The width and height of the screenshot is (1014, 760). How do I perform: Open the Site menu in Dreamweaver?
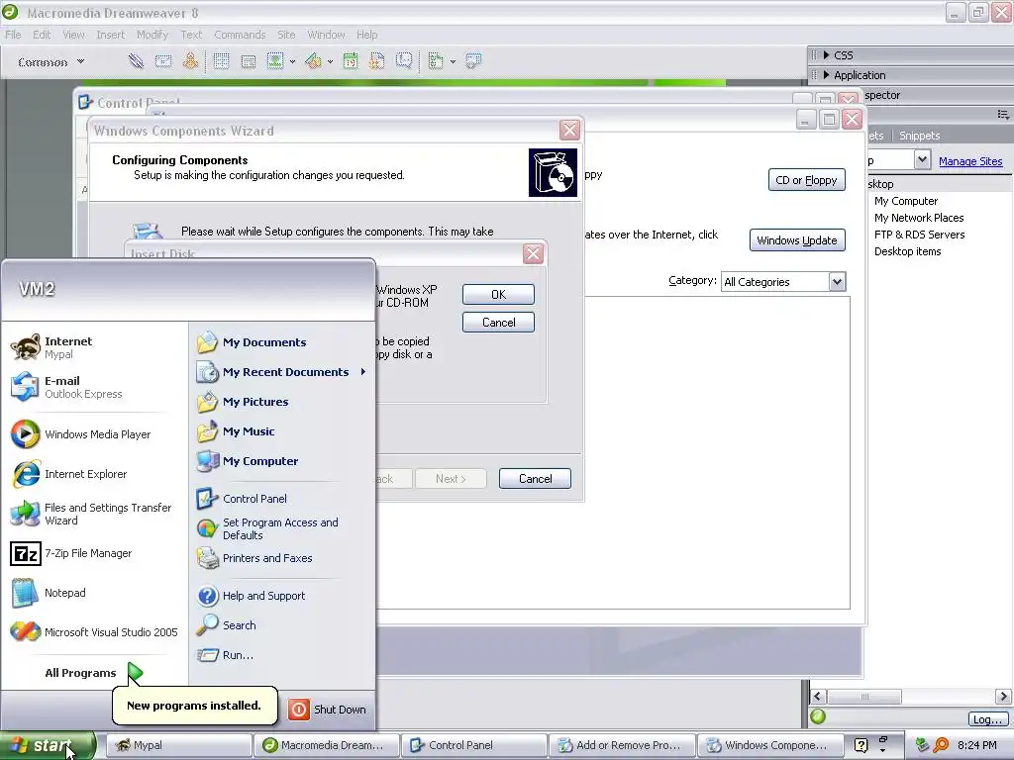pos(286,35)
